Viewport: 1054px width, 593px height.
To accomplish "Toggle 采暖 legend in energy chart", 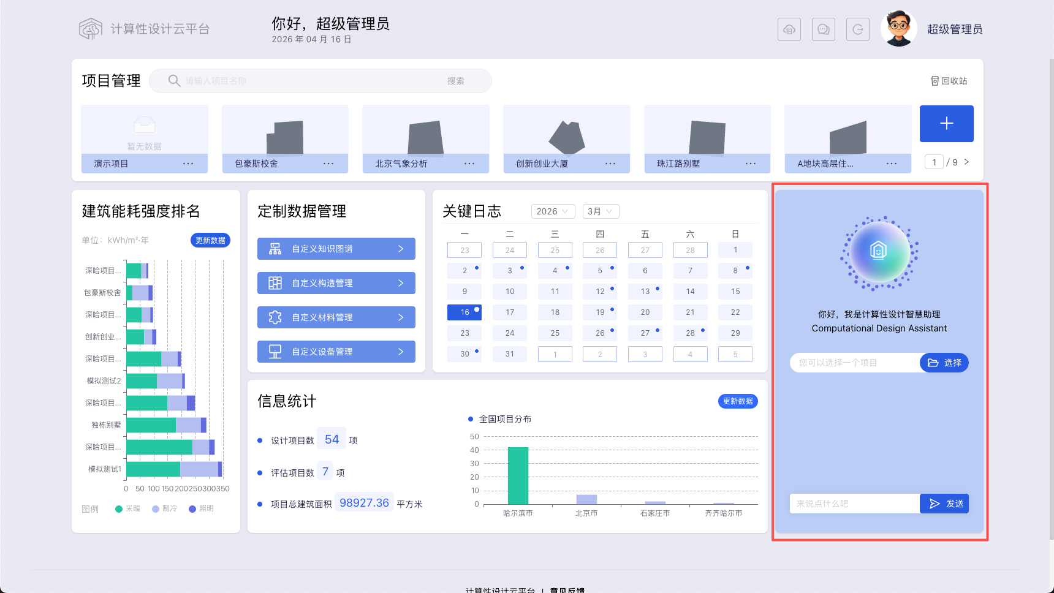I will click(x=128, y=508).
